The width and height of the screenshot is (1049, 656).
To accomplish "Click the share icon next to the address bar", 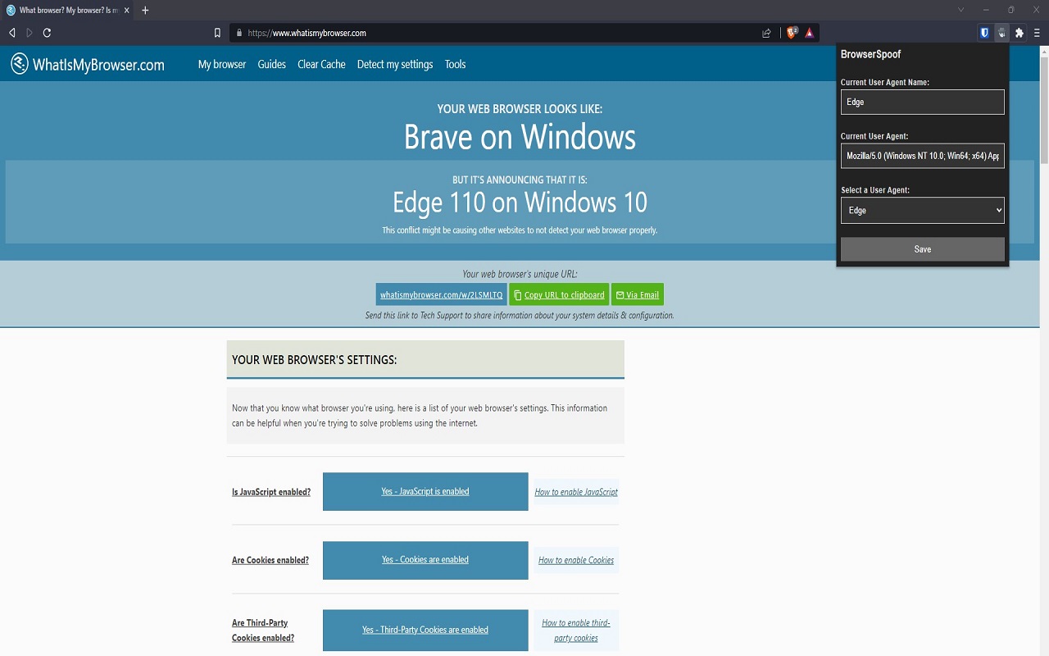I will (x=765, y=33).
